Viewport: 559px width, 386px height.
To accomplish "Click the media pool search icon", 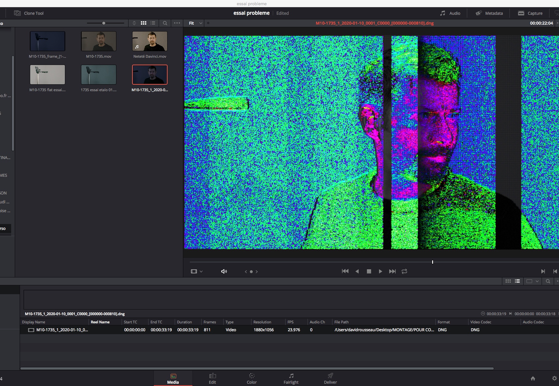I will (x=165, y=23).
